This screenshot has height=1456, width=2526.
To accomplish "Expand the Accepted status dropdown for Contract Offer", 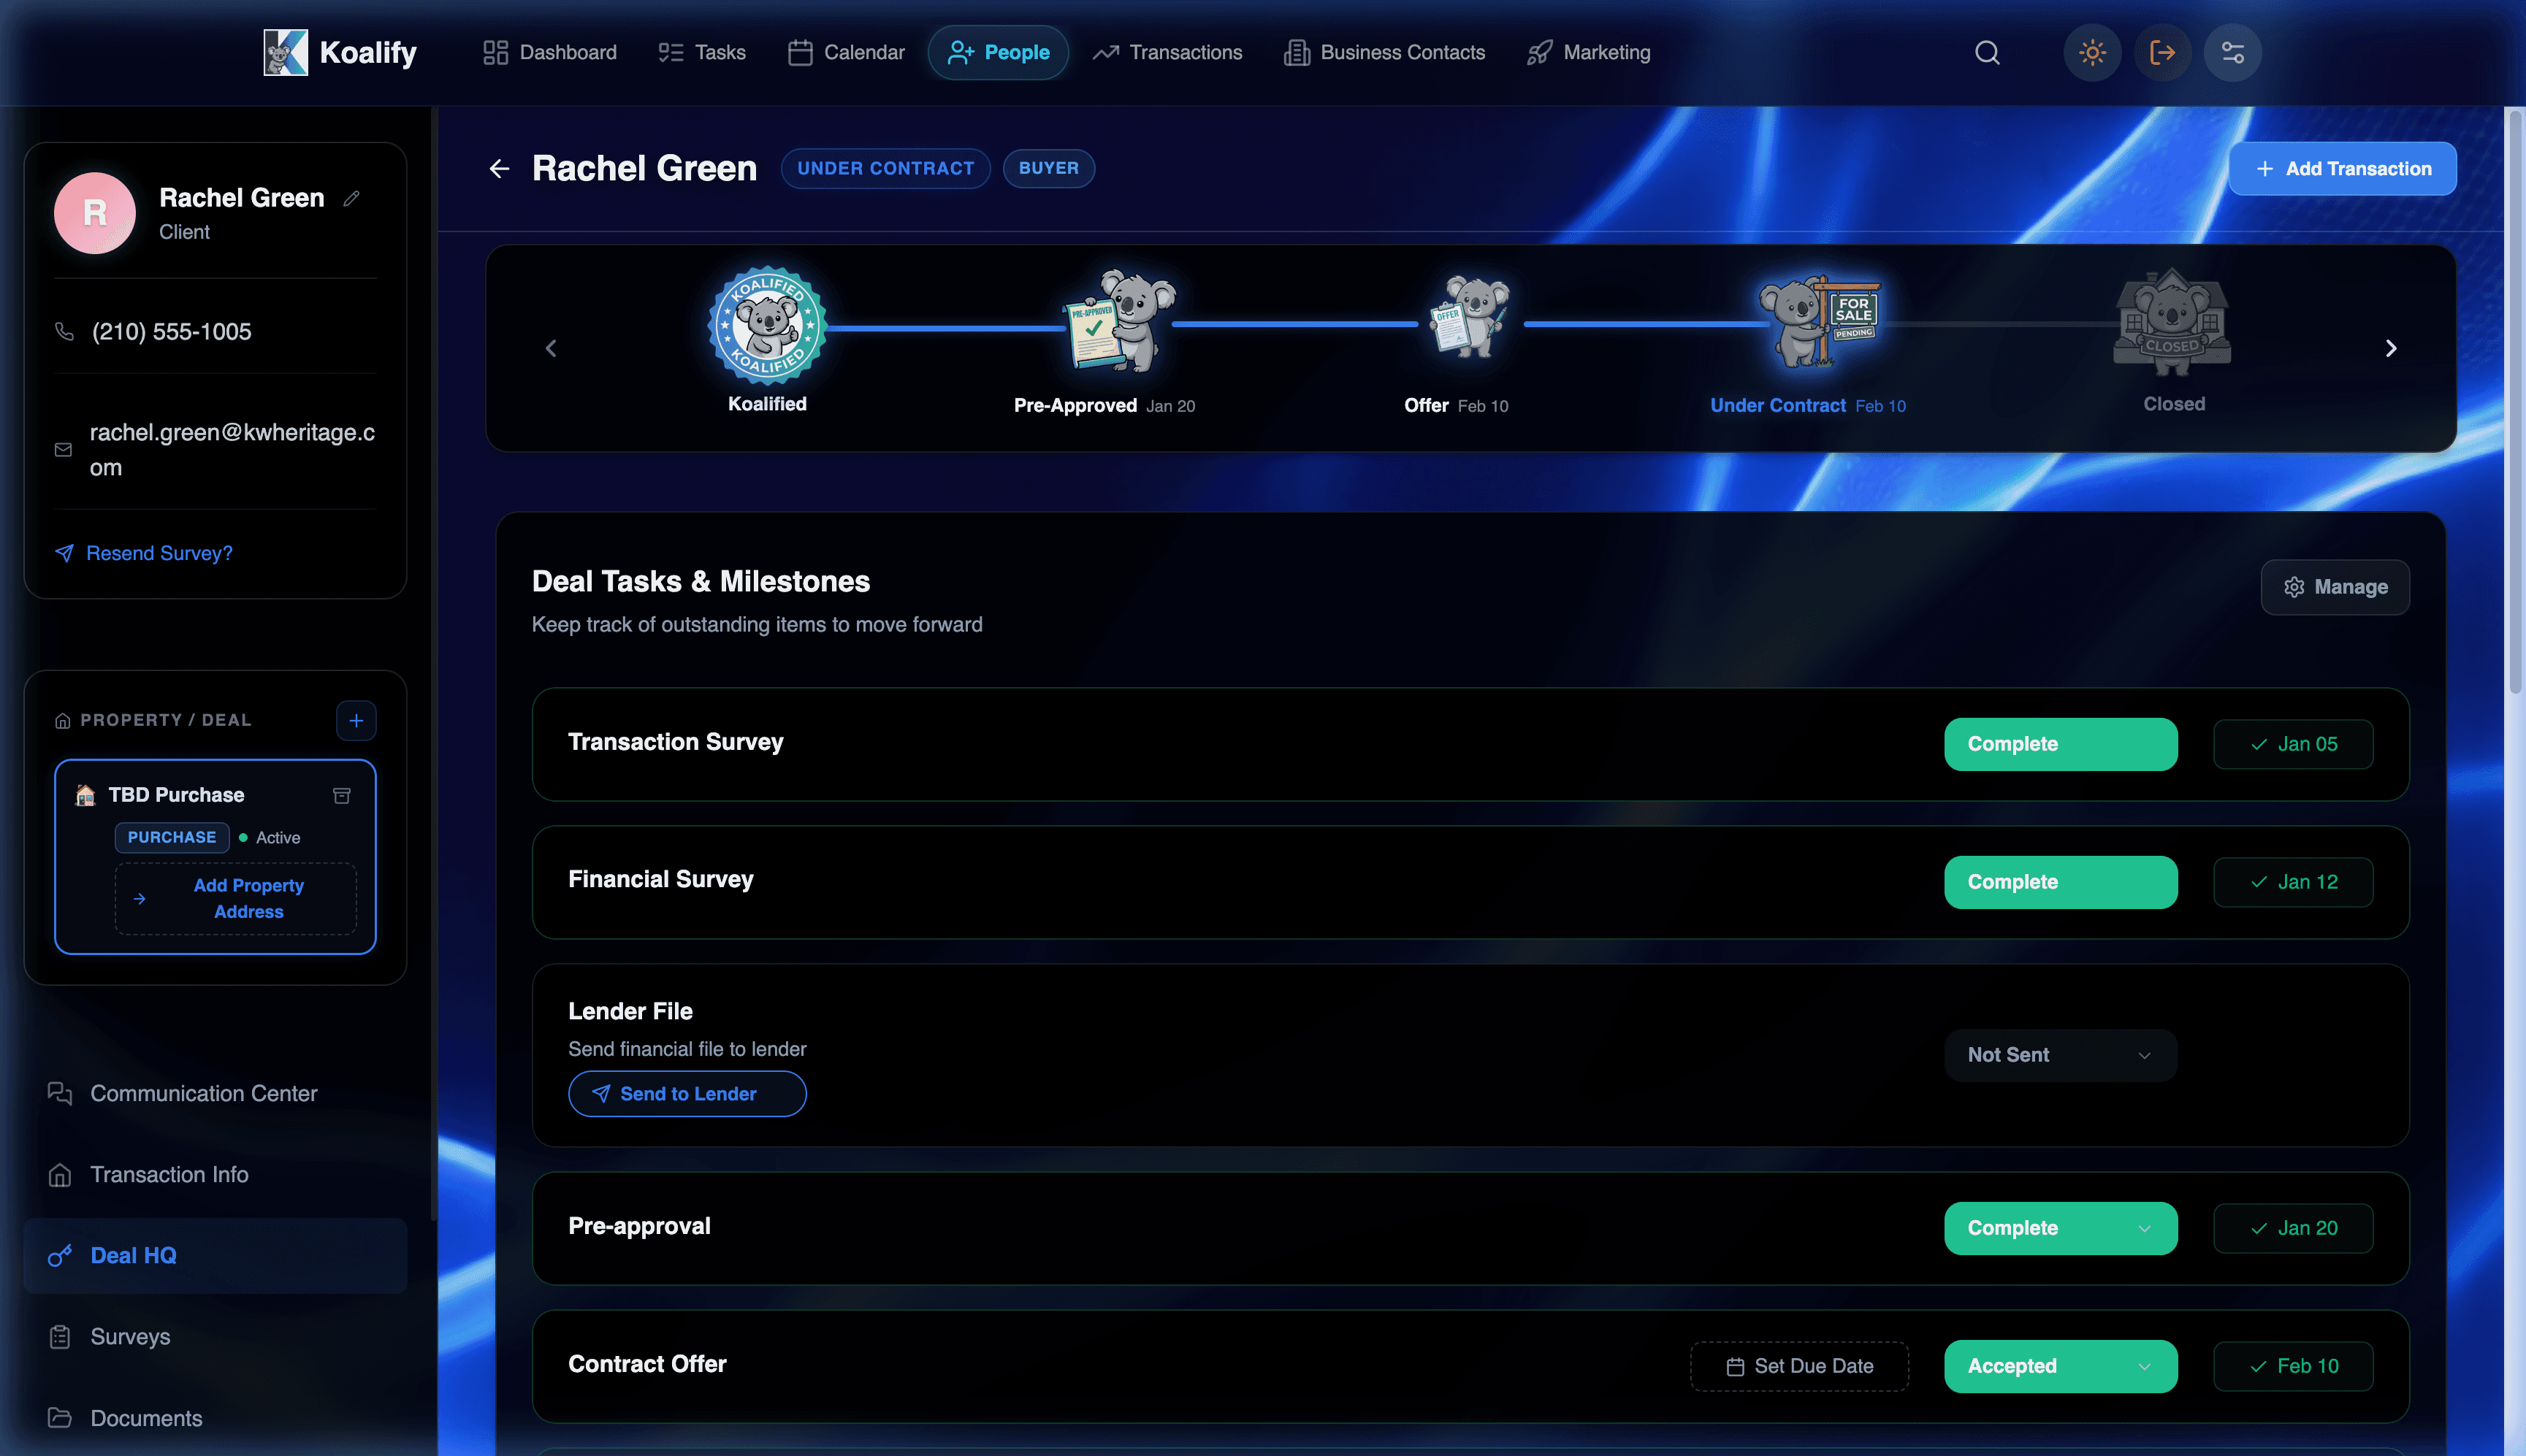I will (2060, 1365).
